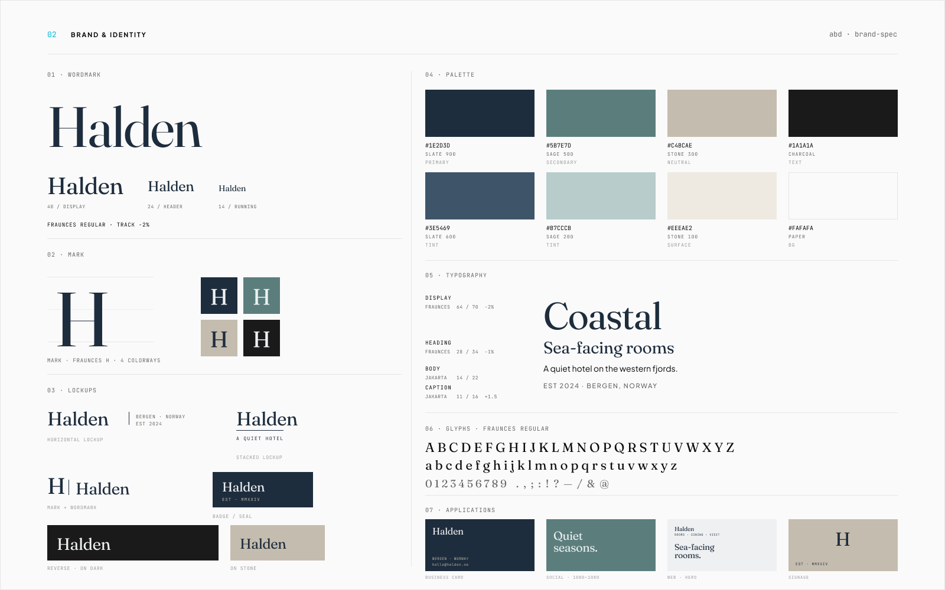Click the BODY typography spec label

click(433, 369)
